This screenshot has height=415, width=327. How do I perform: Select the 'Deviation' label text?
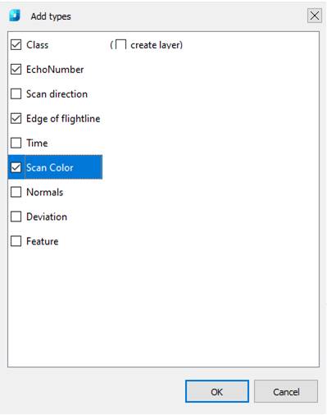click(x=47, y=217)
